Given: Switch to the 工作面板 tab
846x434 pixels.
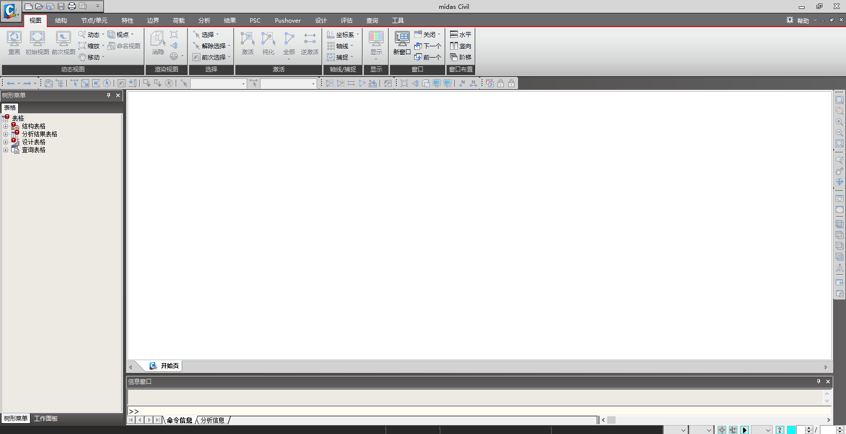Looking at the screenshot, I should [46, 418].
